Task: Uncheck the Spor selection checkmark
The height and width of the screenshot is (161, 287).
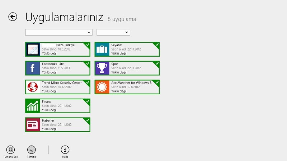Action: pos(157,63)
